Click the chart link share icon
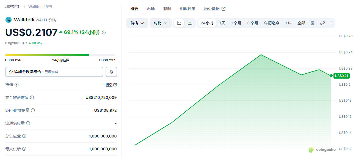The image size is (356, 158). coord(322,23)
